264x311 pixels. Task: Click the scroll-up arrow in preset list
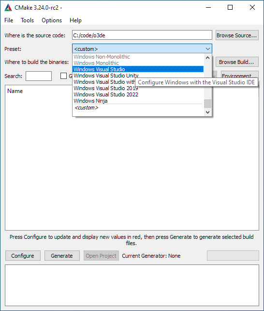[207, 58]
